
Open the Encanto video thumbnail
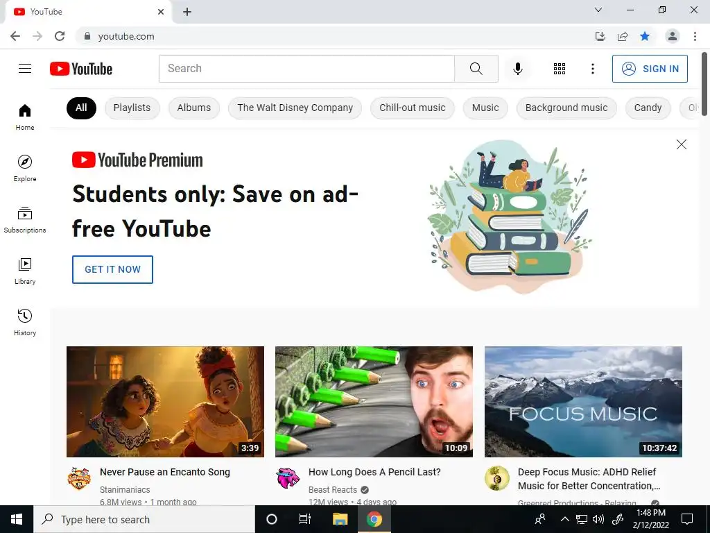click(x=165, y=402)
